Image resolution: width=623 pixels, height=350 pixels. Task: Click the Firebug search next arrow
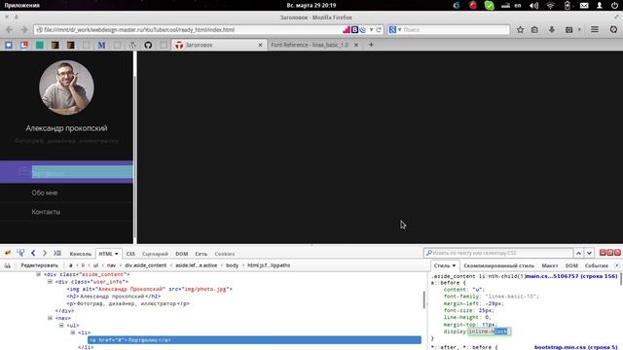(x=589, y=253)
